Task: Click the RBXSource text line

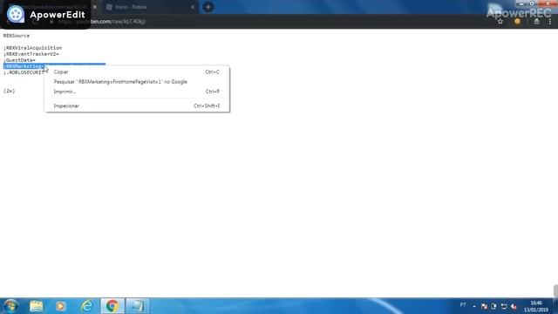Action: tap(17, 36)
